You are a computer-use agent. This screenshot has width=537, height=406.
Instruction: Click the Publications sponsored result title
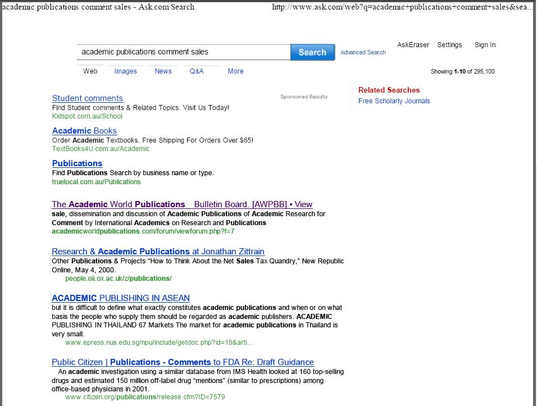click(x=77, y=163)
